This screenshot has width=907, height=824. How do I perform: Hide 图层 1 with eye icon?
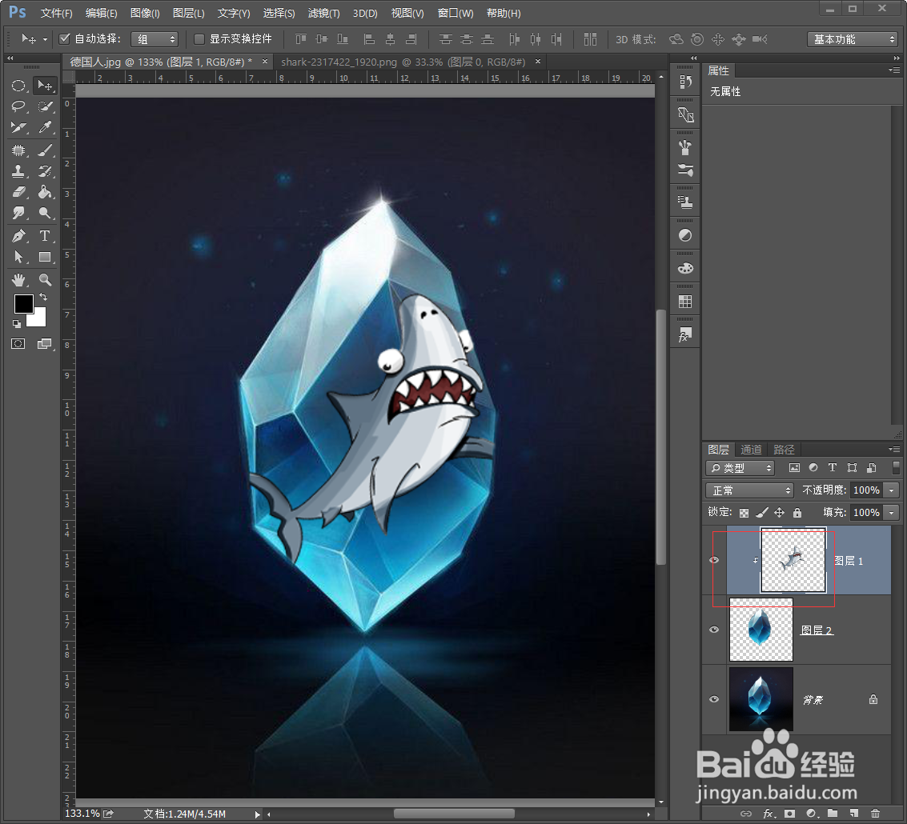(x=714, y=560)
